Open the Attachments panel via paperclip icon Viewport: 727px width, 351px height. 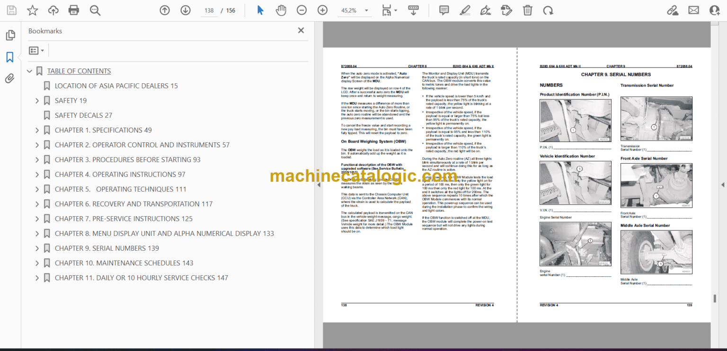click(x=9, y=78)
